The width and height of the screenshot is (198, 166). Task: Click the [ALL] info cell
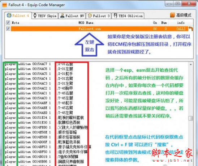tap(181, 29)
